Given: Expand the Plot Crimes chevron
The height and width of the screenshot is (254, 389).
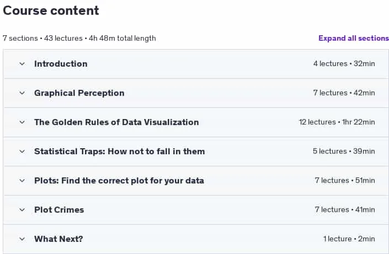Looking at the screenshot, I should pyautogui.click(x=22, y=210).
